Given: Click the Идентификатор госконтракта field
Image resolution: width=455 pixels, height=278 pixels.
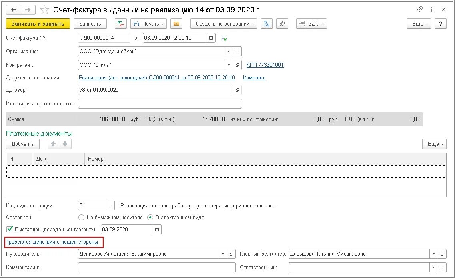Looking at the screenshot, I should (x=160, y=104).
